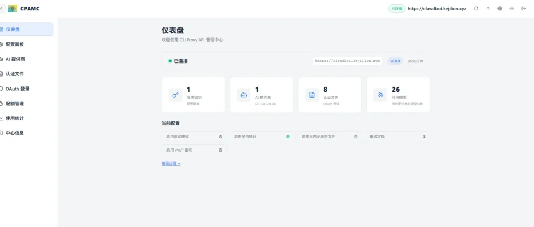Click the refresh icon in the header
Viewport: 534px width, 227px height.
[476, 9]
